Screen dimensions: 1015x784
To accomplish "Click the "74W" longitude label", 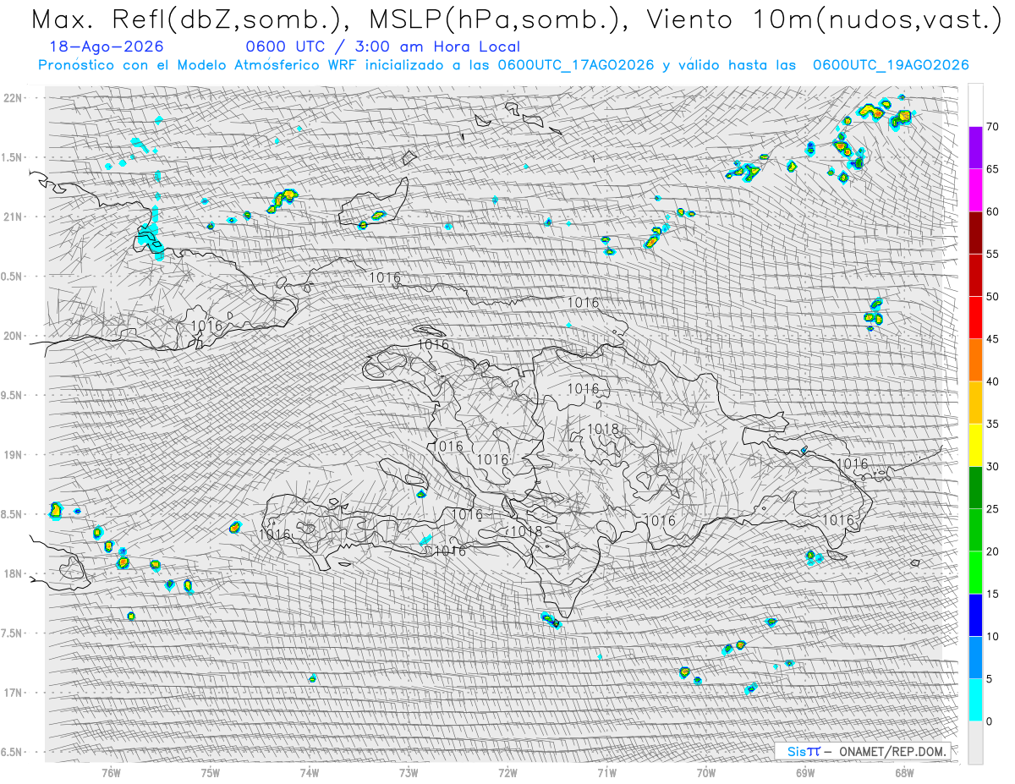I will 310,773.
